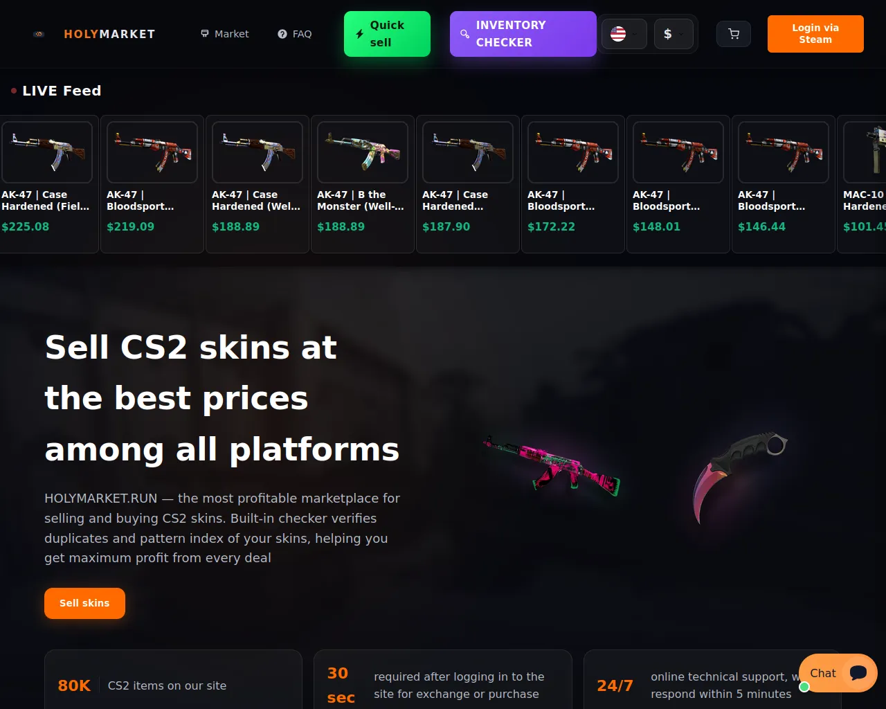Image resolution: width=886 pixels, height=709 pixels.
Task: Open the dollar currency dropdown
Action: pos(673,34)
